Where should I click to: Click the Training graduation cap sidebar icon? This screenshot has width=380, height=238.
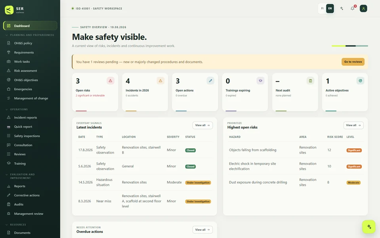coord(9,163)
